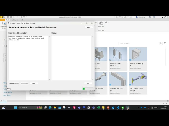
Task: Open the stopper_bracket.ipt thumbnail
Action: (118, 79)
